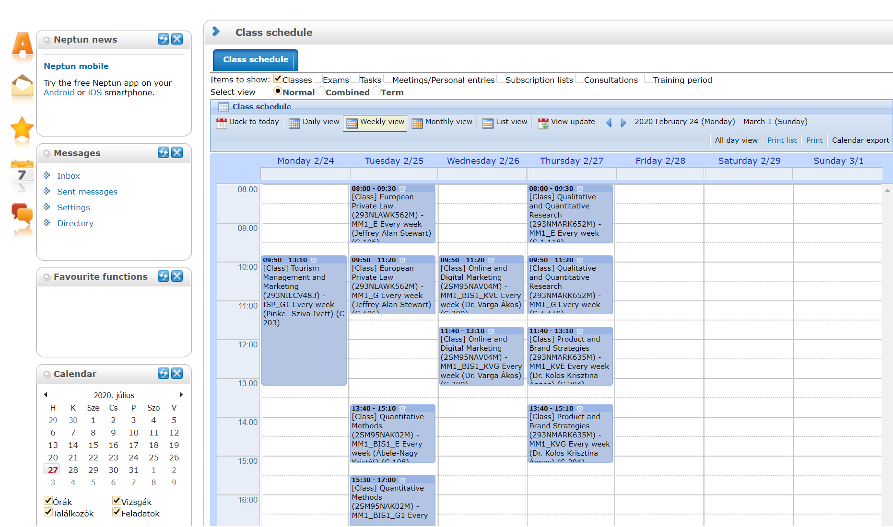This screenshot has width=893, height=527.
Task: Show previous month in Calendar panel
Action: (46, 395)
